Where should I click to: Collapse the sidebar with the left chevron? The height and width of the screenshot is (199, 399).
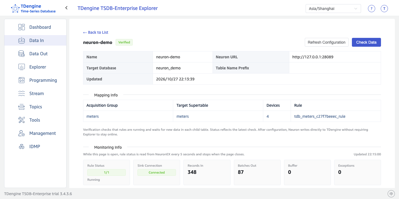click(x=66, y=8)
